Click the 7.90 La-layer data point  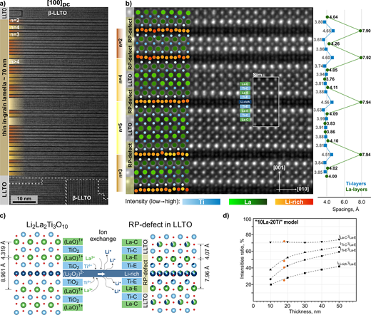click(360, 31)
